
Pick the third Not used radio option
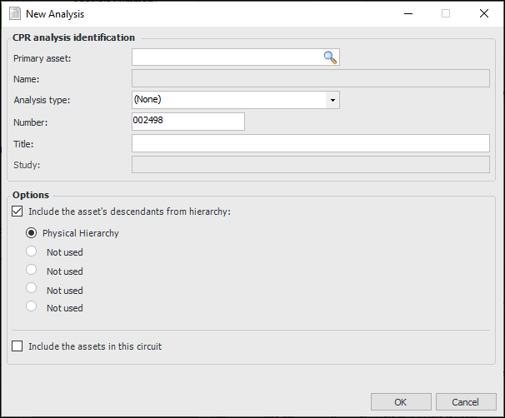click(32, 288)
